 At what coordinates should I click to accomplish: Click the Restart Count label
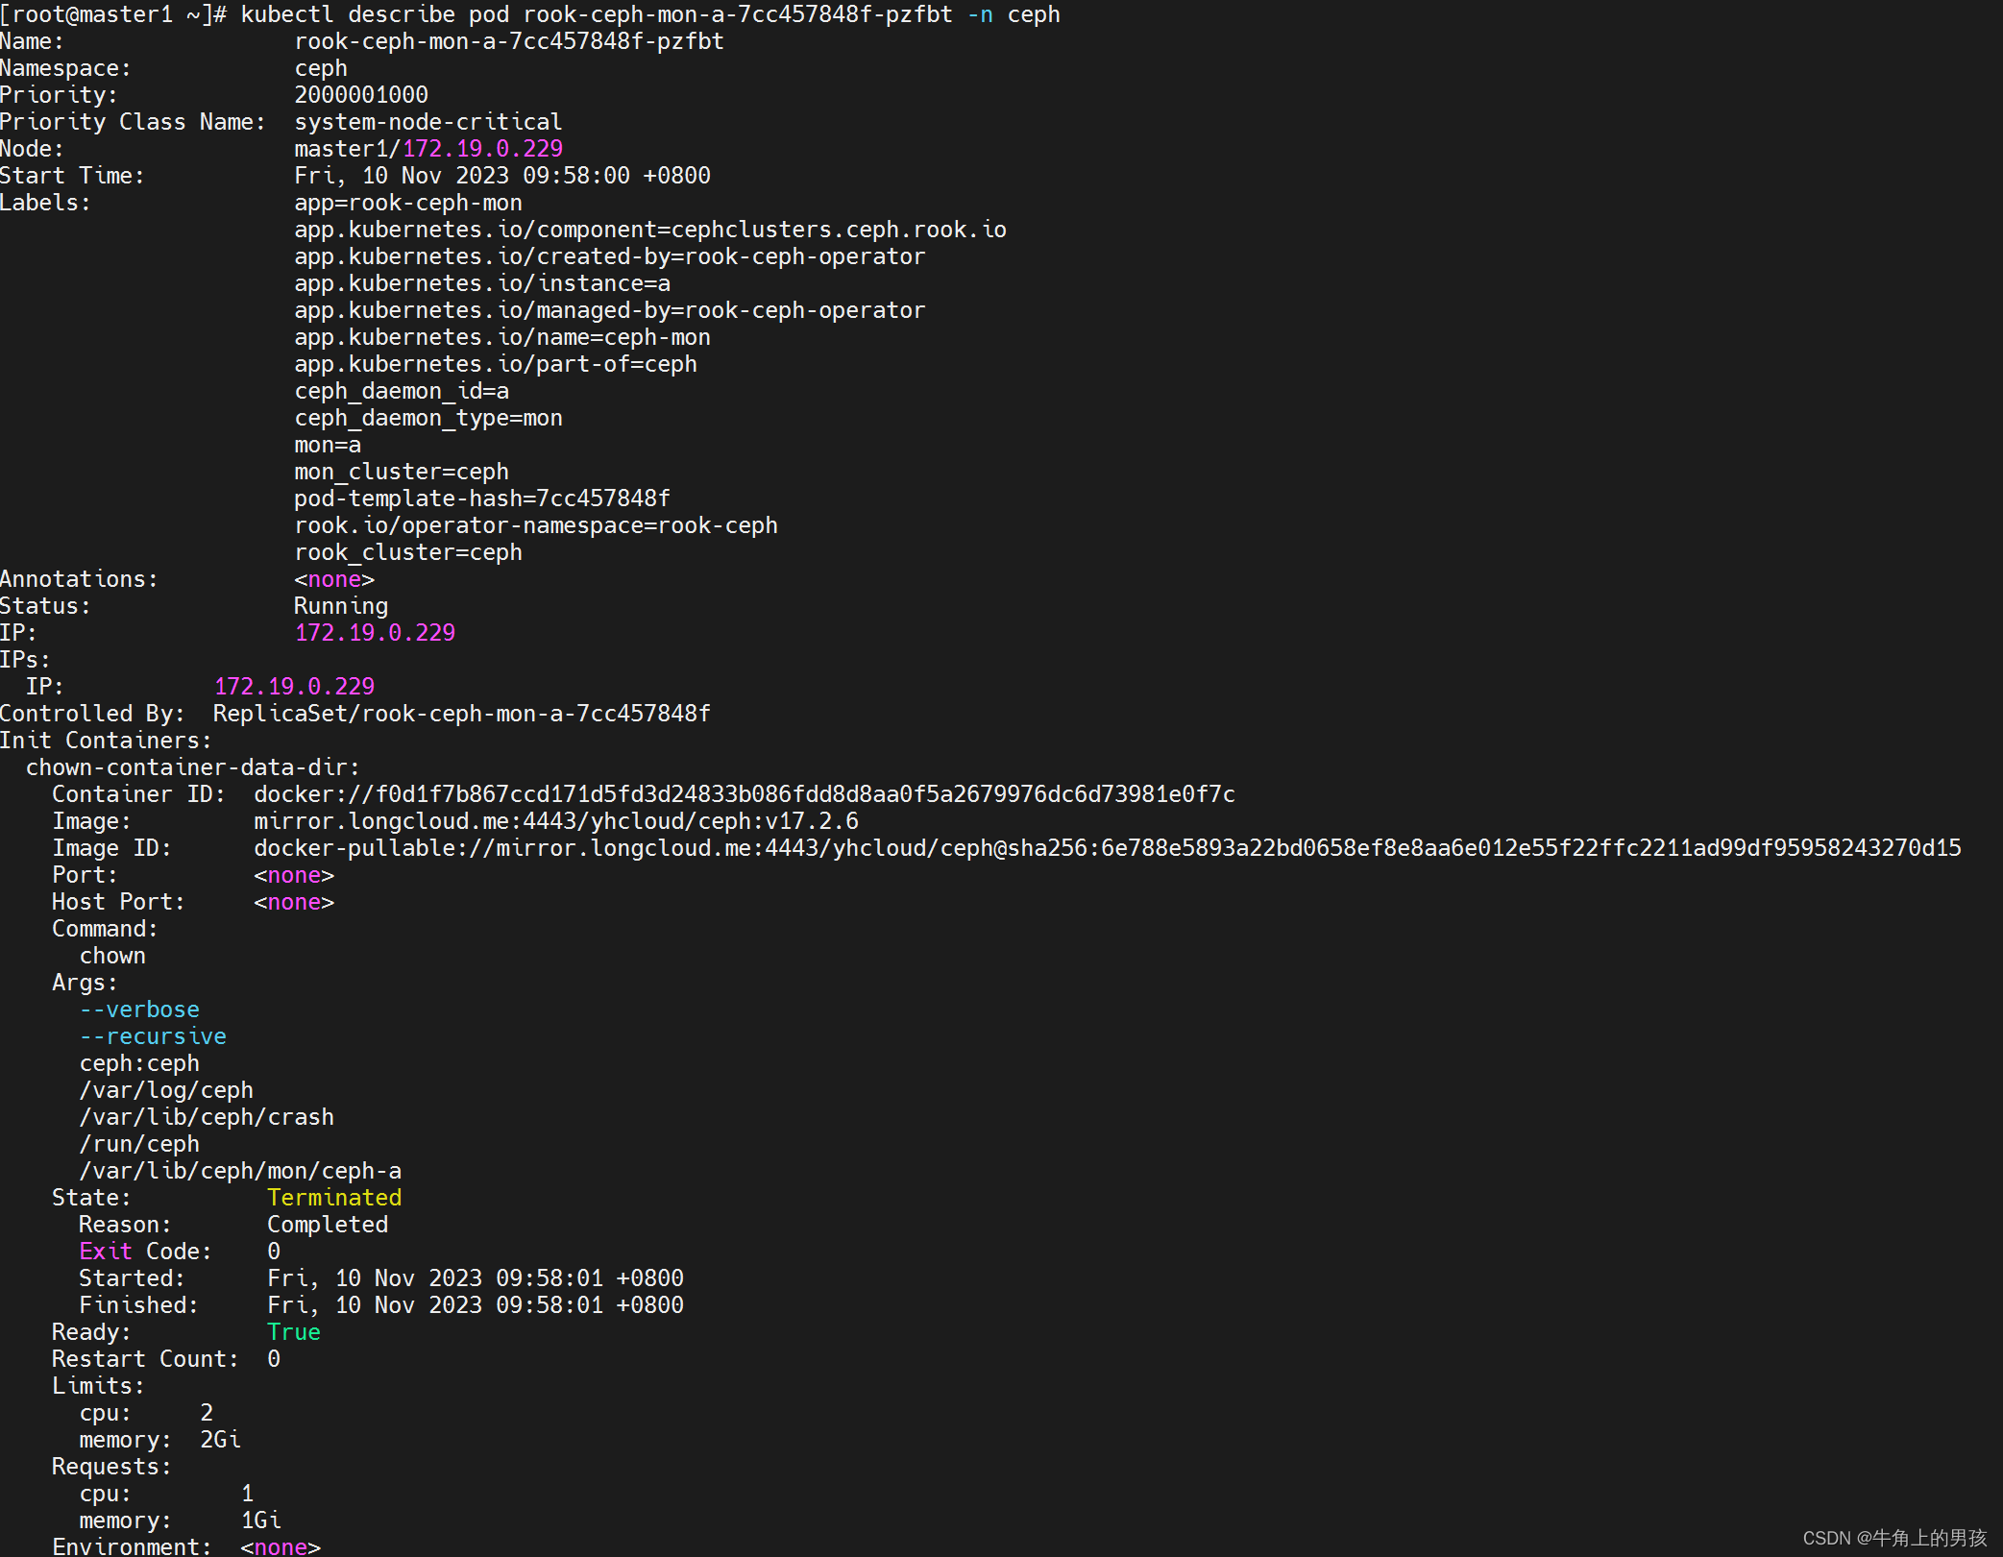(145, 1359)
